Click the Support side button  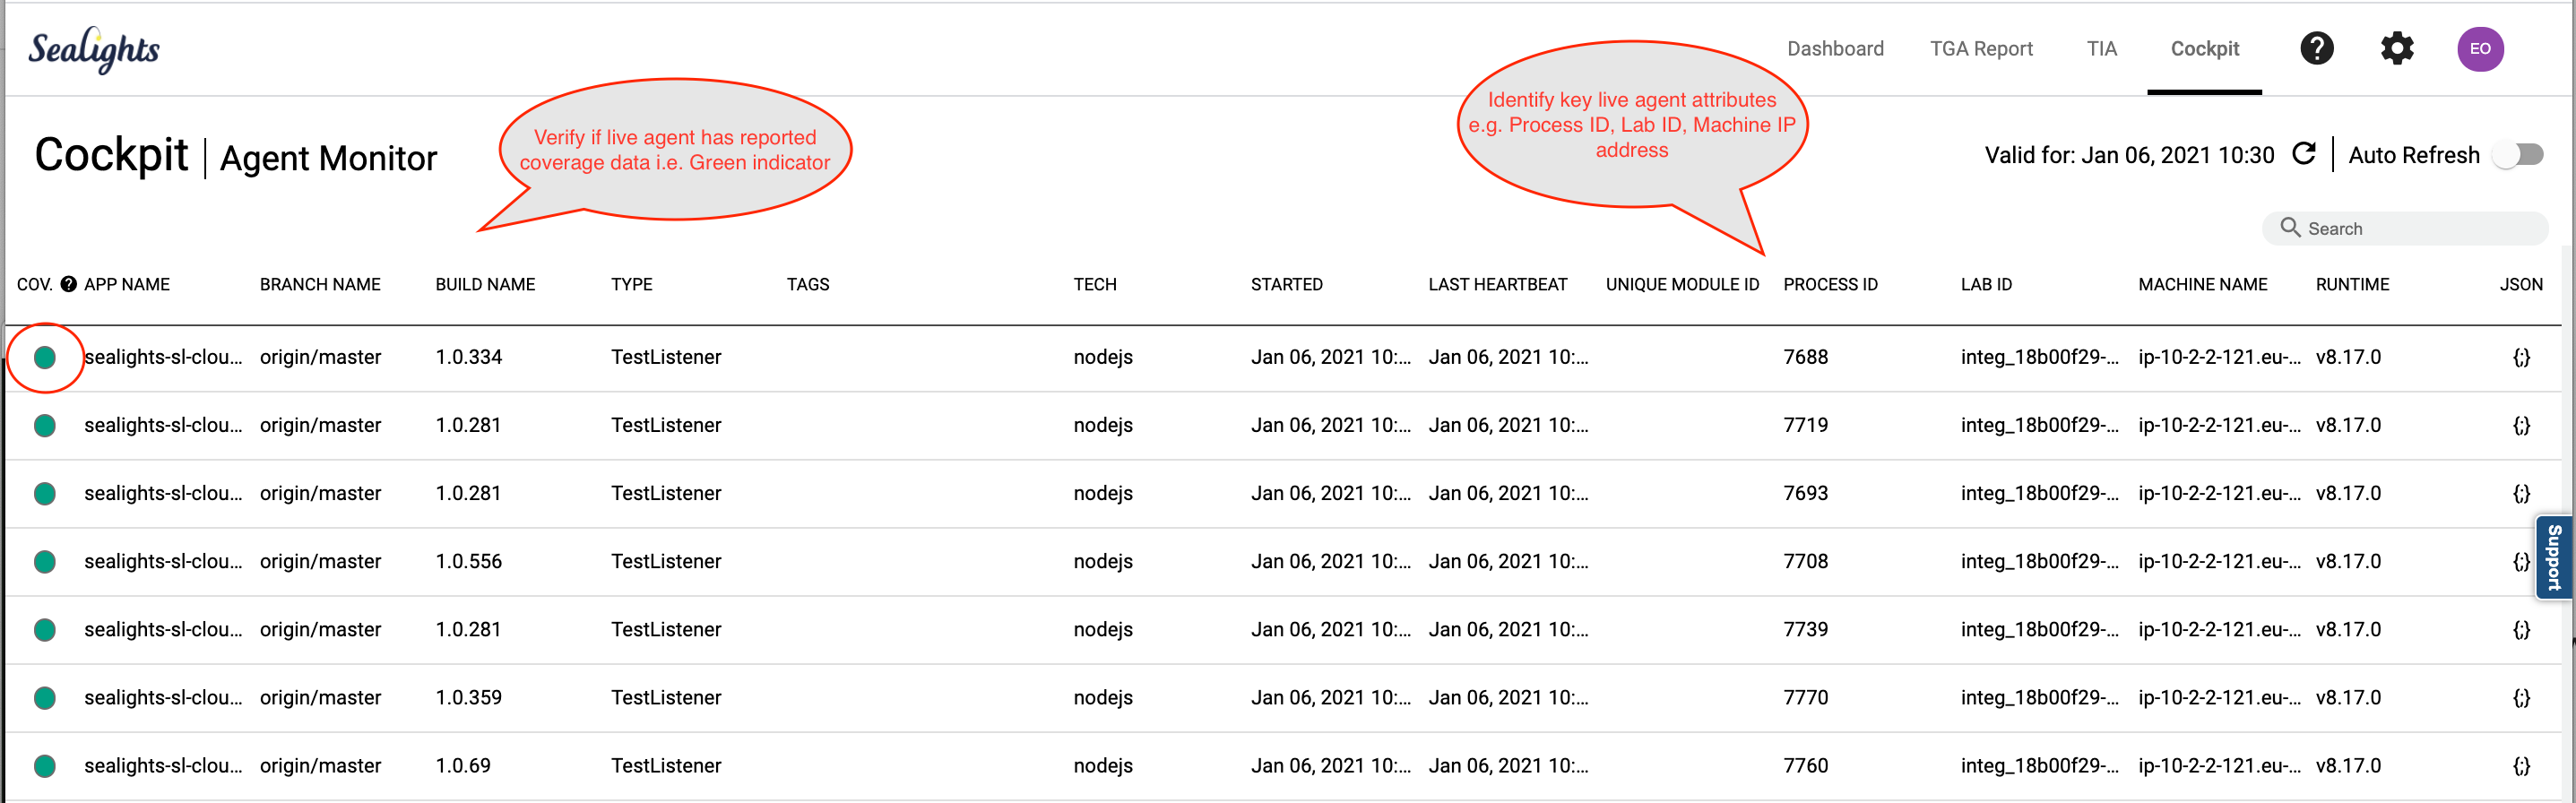click(2554, 557)
